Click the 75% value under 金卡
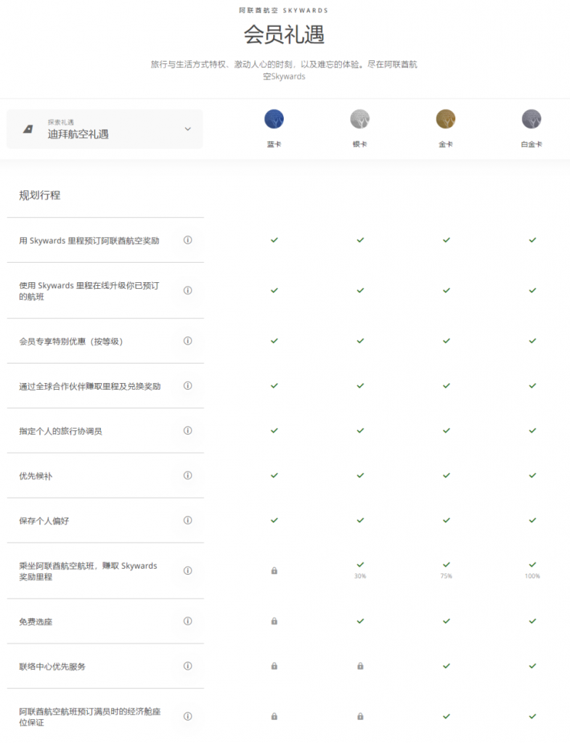The image size is (570, 743). [447, 576]
